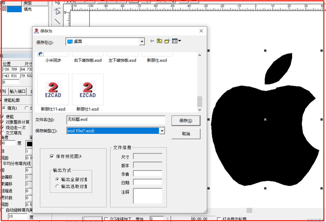The height and width of the screenshot is (222, 326).
Task: Select the 右下装饰板.ezd file
Action: (88, 60)
